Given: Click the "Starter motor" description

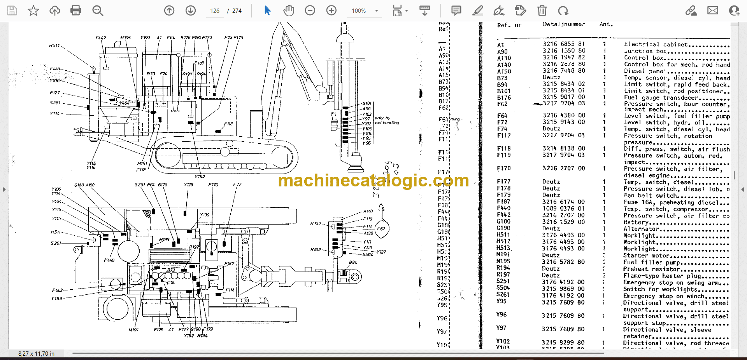Looking at the screenshot, I should tap(646, 256).
